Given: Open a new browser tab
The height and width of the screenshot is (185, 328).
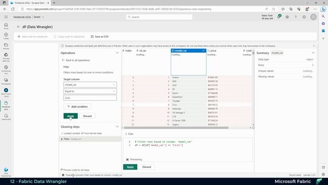Looking at the screenshot, I should (54, 3).
